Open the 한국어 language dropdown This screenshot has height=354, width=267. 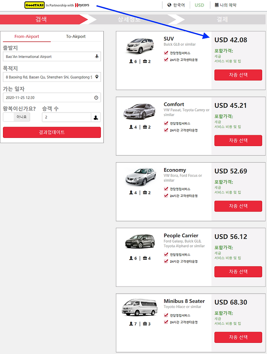click(x=176, y=5)
